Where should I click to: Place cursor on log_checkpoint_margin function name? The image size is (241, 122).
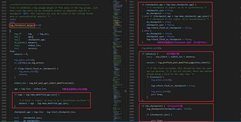click(22, 25)
